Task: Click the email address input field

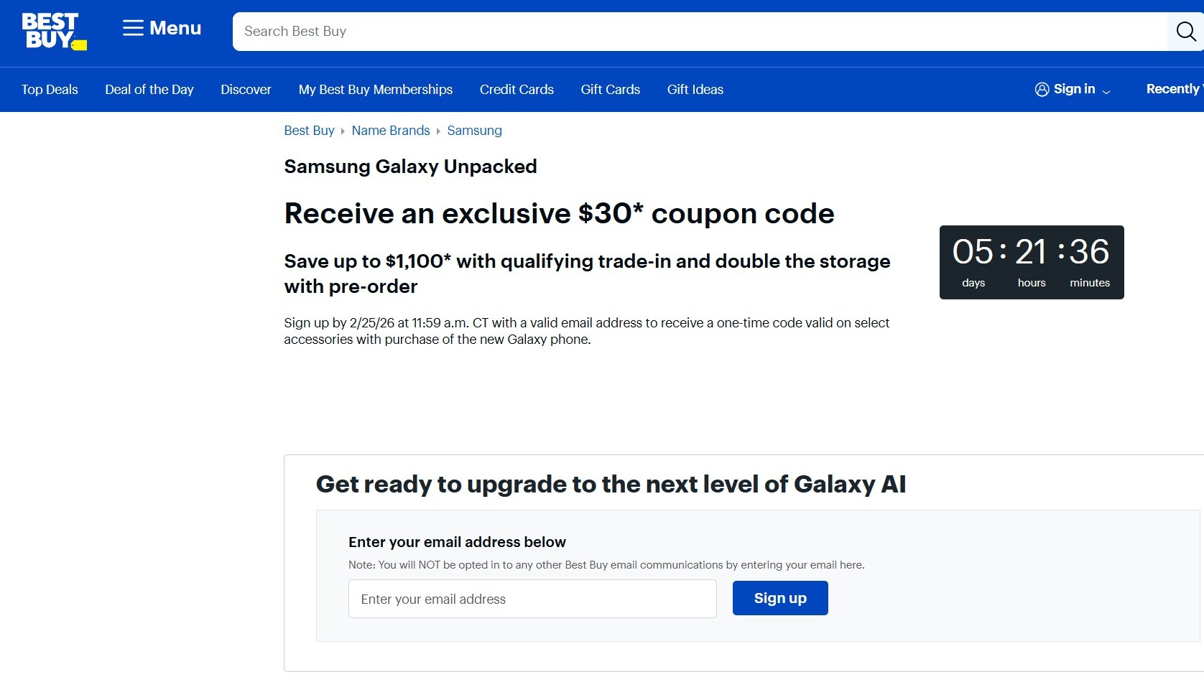Action: 532,599
